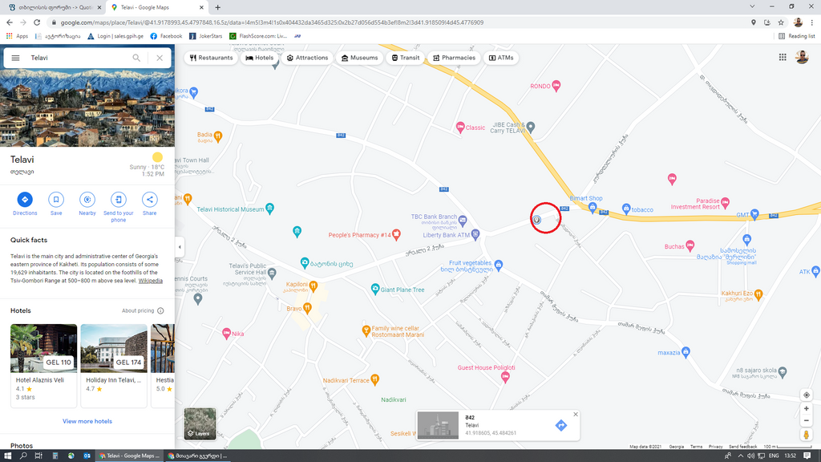Open Send feedback link on map
The width and height of the screenshot is (821, 462).
tap(742, 446)
